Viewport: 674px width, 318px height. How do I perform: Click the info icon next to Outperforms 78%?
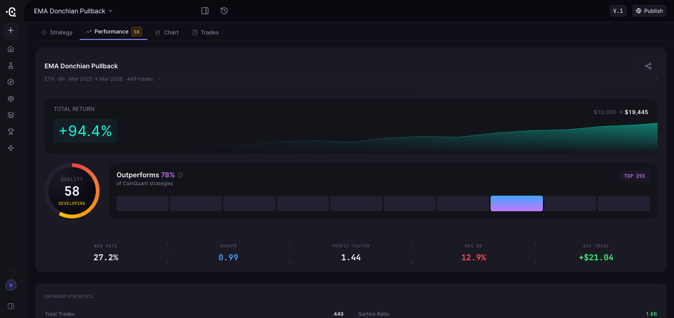click(180, 175)
